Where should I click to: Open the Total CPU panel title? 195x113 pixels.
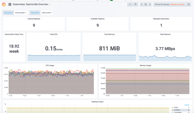click(x=54, y=34)
